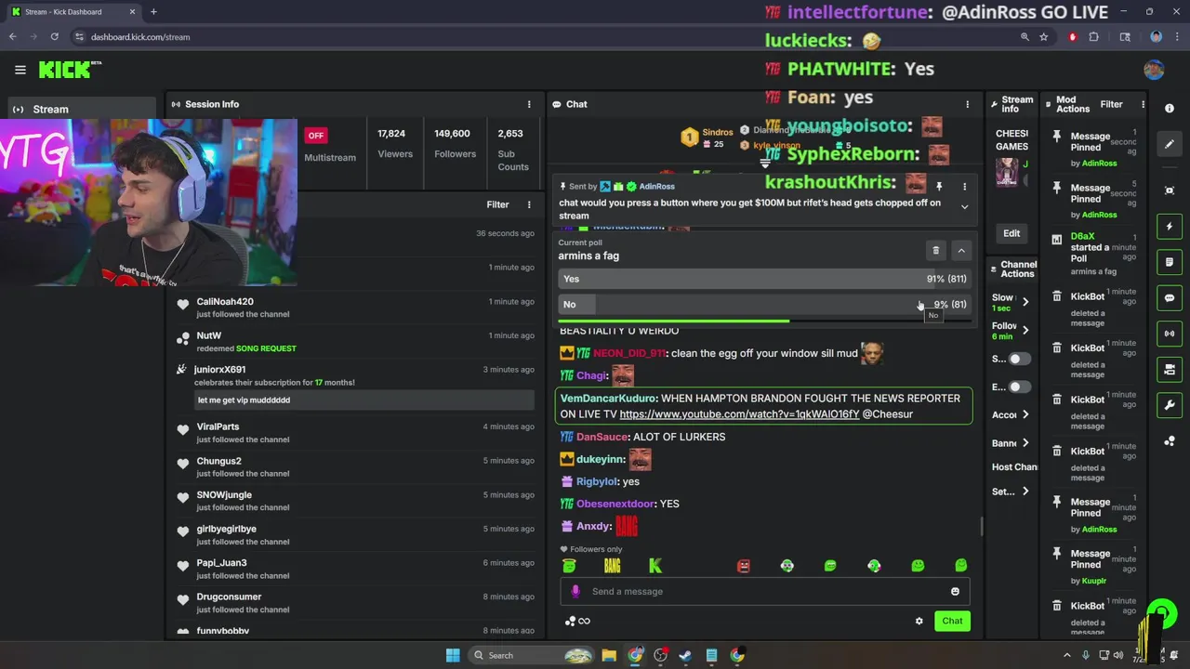Insert the BANG emote
This screenshot has width=1190, height=669.
coord(612,565)
